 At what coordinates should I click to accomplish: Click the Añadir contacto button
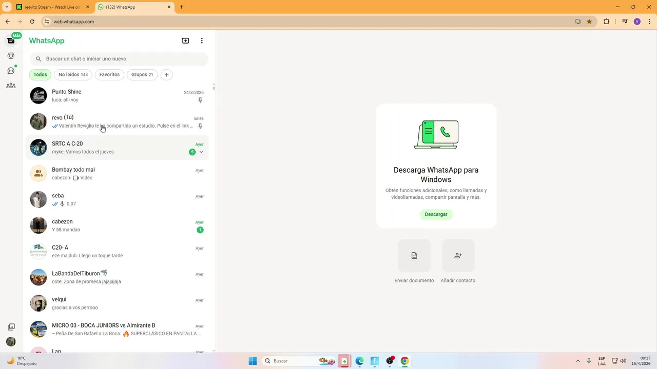pos(458,256)
